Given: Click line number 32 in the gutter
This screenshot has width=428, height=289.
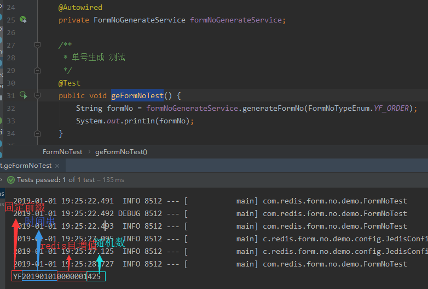Looking at the screenshot, I should coord(11,108).
